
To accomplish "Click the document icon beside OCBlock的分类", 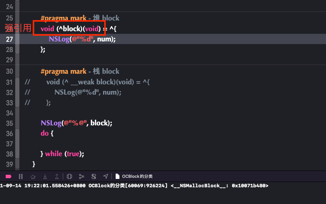I will 118,176.
